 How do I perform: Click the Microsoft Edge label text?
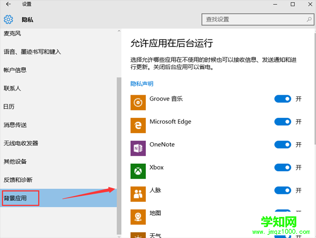coord(170,122)
